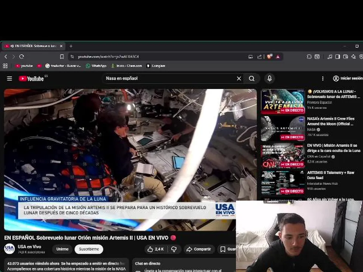The height and width of the screenshot is (272, 363).
Task: Select the EN ESPAÑOL Sobrevuelo lunar tab
Action: (x=34, y=46)
